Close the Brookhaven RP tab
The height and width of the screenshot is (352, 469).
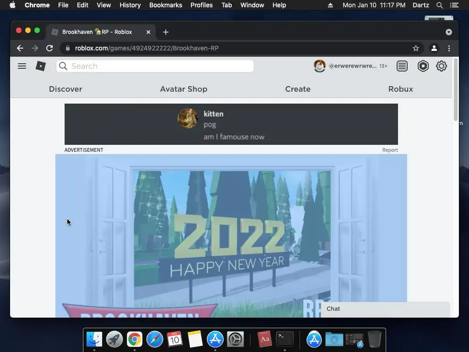tap(148, 32)
